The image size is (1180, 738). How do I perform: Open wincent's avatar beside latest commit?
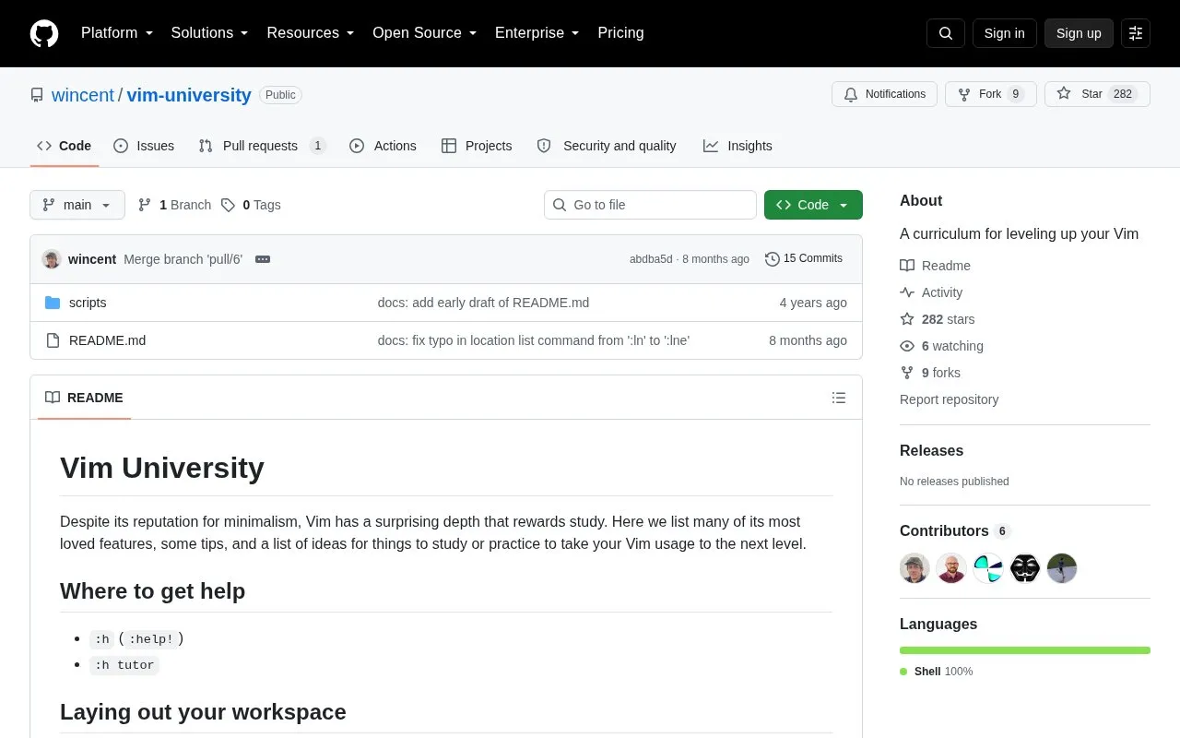pyautogui.click(x=52, y=259)
